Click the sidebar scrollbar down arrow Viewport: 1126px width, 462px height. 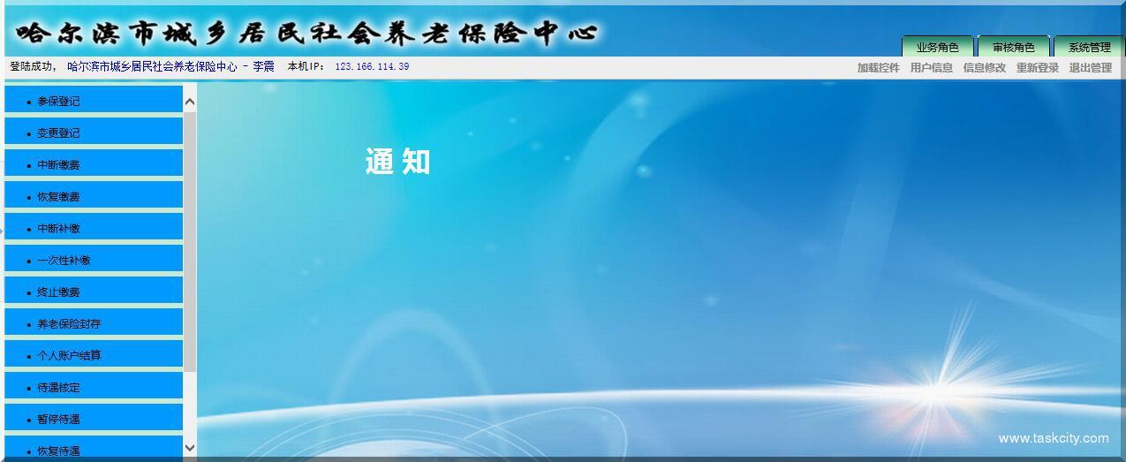190,448
